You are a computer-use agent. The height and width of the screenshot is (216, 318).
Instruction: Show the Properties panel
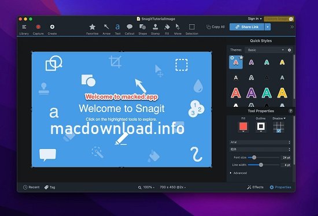[x=280, y=187]
